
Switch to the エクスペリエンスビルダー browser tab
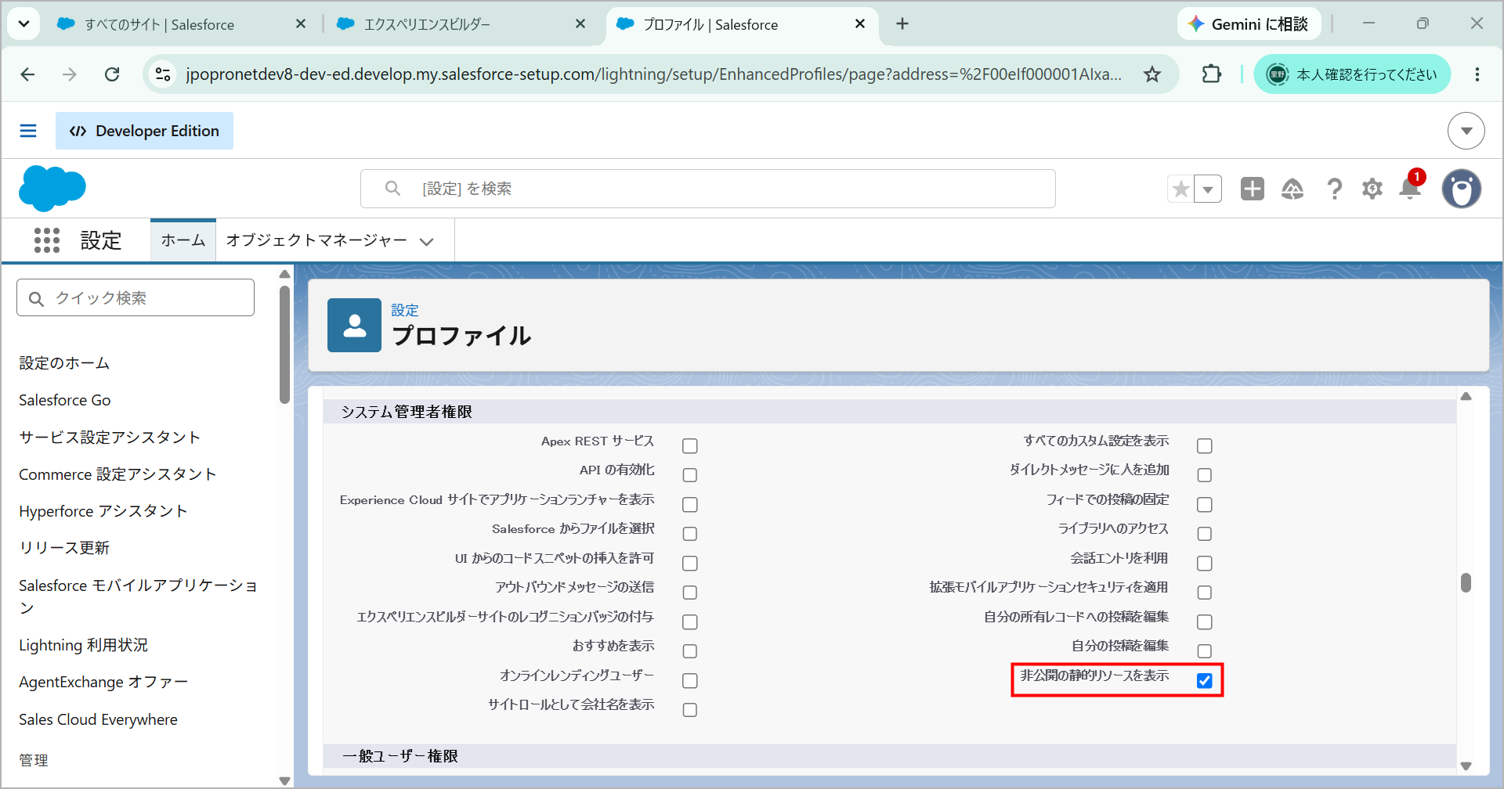(427, 24)
